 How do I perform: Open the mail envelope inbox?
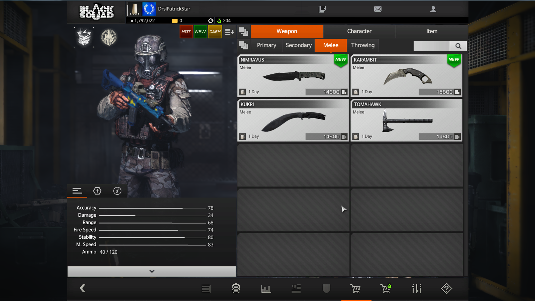378,9
